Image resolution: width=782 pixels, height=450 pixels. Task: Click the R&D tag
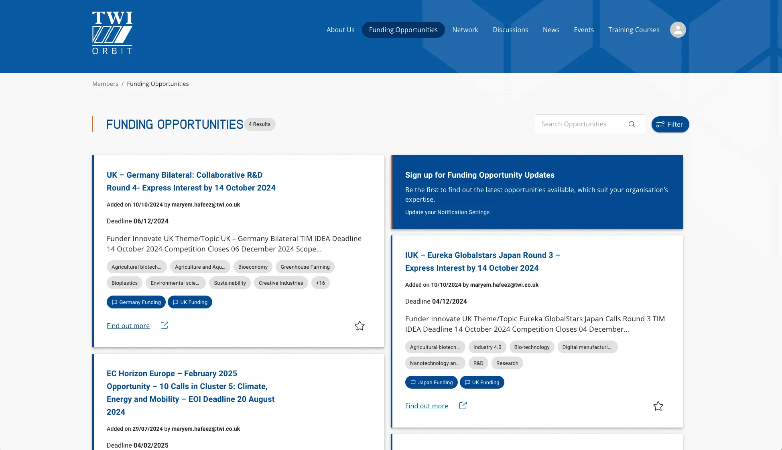coord(478,363)
